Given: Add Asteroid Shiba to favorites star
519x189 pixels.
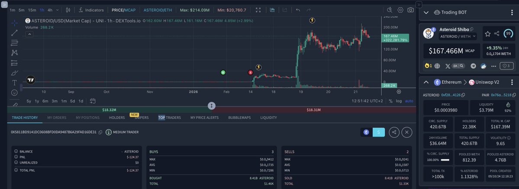Looking at the screenshot, I should pos(487,34).
